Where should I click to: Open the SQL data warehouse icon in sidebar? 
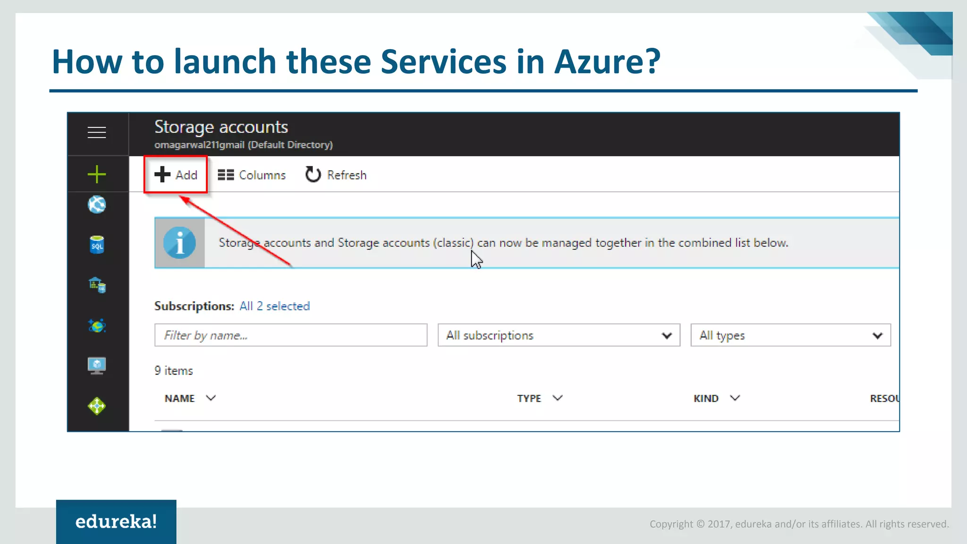(x=97, y=285)
